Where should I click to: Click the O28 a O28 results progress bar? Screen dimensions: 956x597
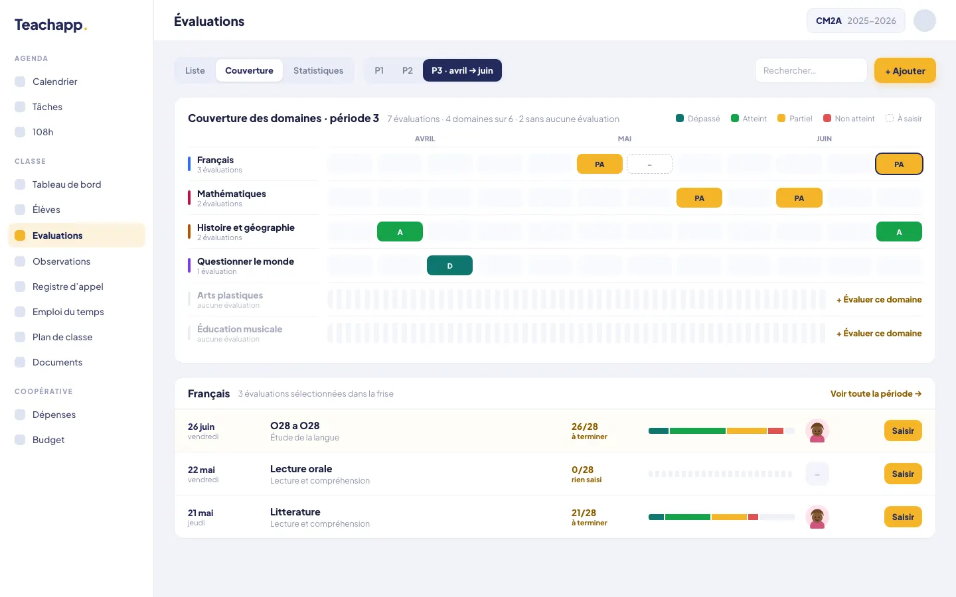722,431
